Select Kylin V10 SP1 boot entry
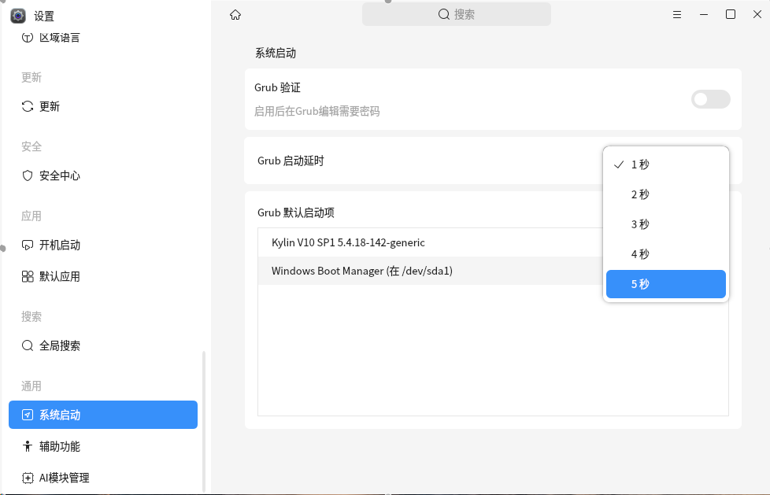 click(x=431, y=242)
